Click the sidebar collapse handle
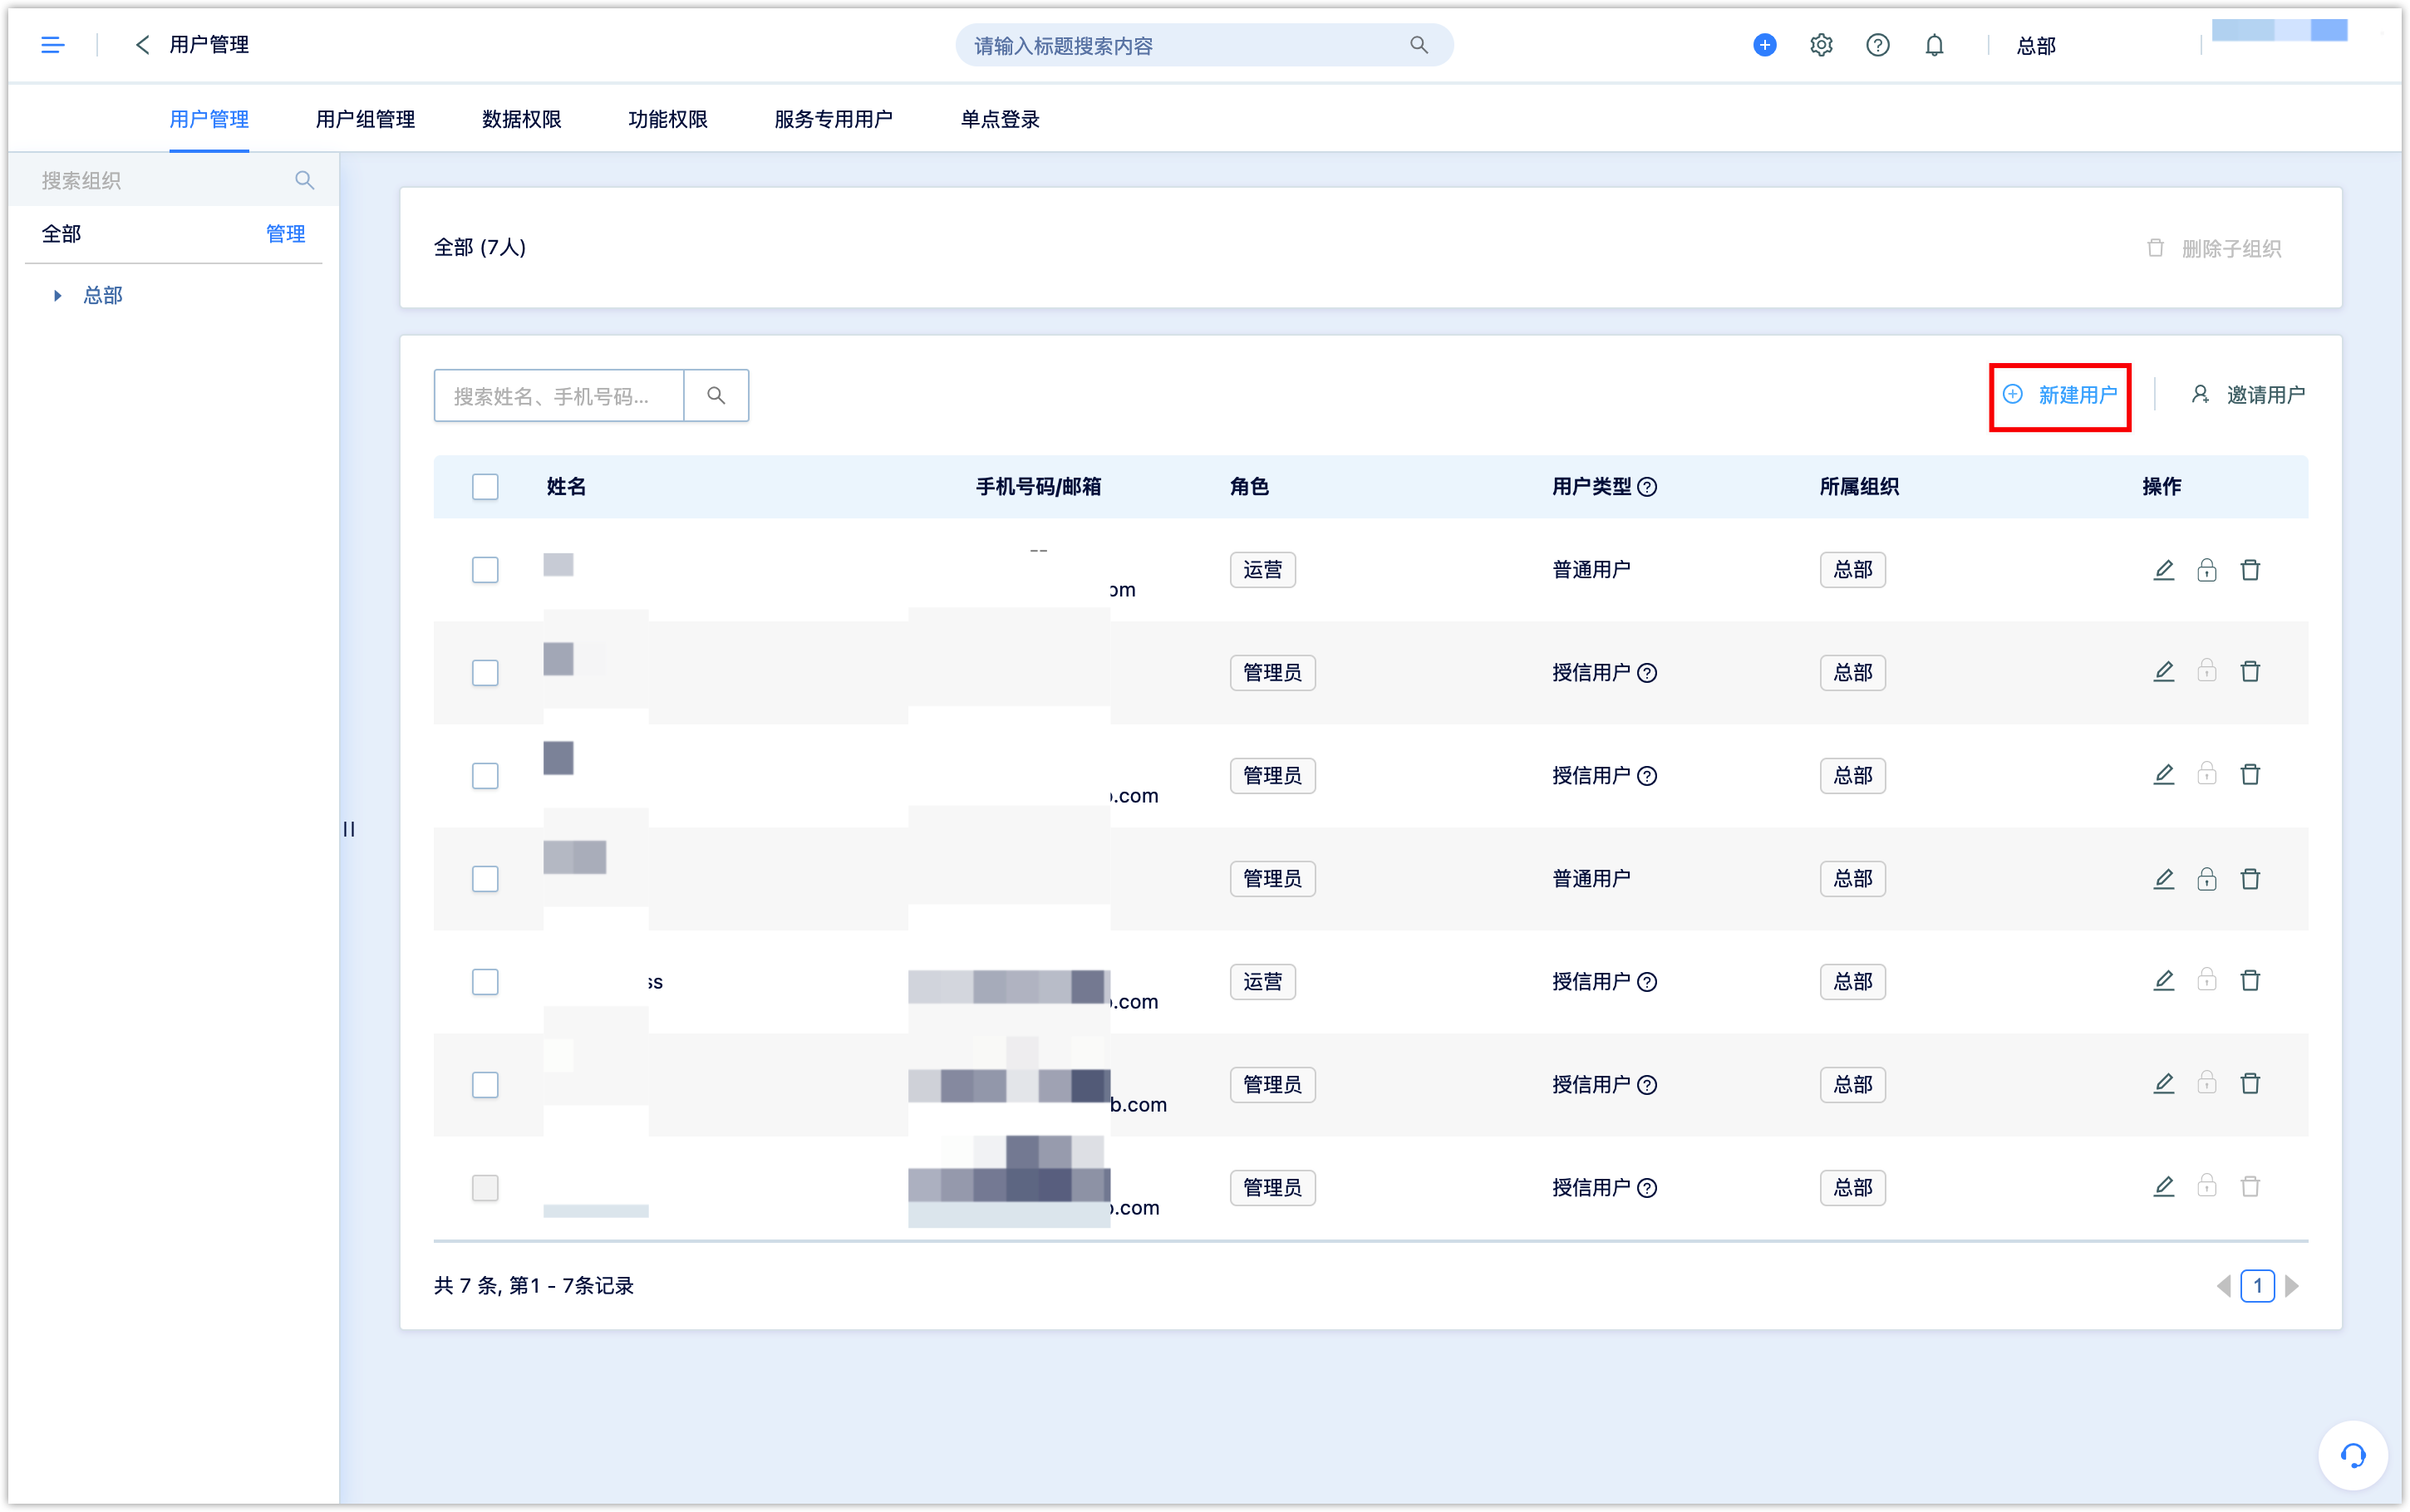The height and width of the screenshot is (1512, 2410). [x=348, y=829]
